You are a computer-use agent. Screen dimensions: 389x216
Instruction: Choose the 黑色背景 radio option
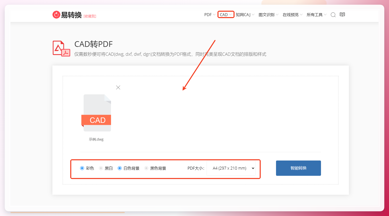pos(146,168)
